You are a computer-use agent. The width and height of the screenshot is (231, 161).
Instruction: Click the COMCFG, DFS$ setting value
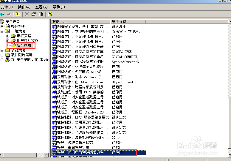coord(122,52)
